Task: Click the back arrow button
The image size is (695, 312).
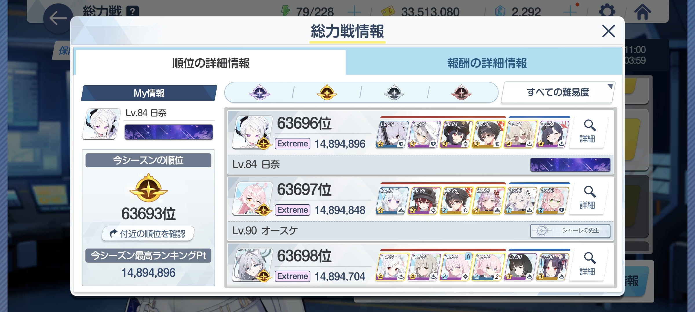Action: tap(58, 18)
